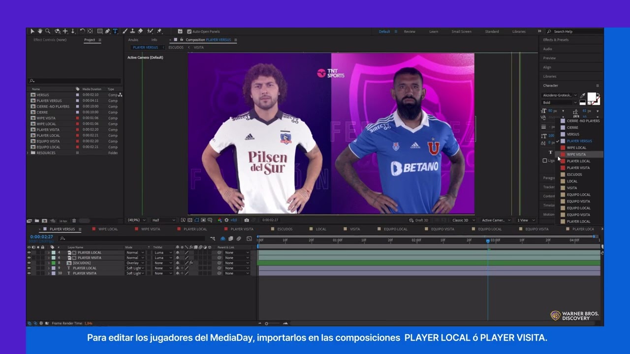The width and height of the screenshot is (630, 354).
Task: Click the channel and color management icon
Action: coord(220,220)
